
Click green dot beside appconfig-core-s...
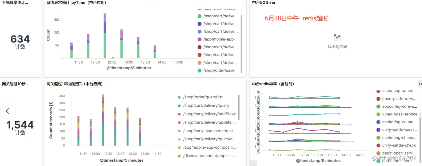pos(378,106)
